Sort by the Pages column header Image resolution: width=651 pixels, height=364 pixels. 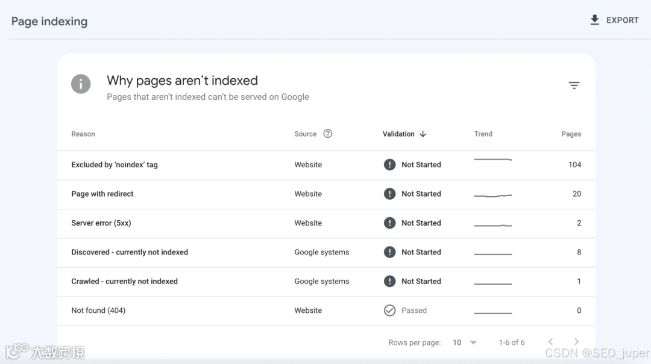pos(571,134)
